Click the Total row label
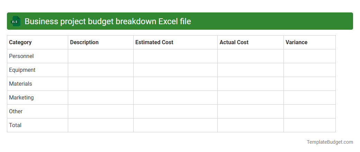 click(x=15, y=125)
